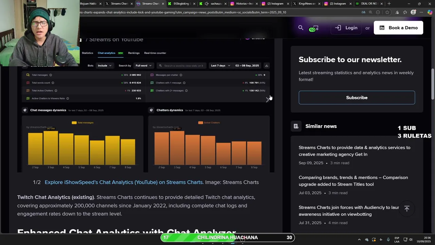
Task: Switch to the active Streams Charts browser tab
Action: [150, 4]
